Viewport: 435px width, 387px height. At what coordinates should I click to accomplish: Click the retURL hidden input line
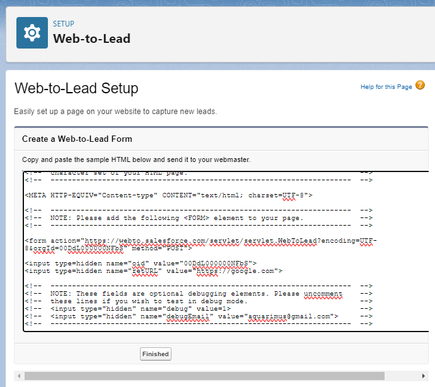click(154, 271)
